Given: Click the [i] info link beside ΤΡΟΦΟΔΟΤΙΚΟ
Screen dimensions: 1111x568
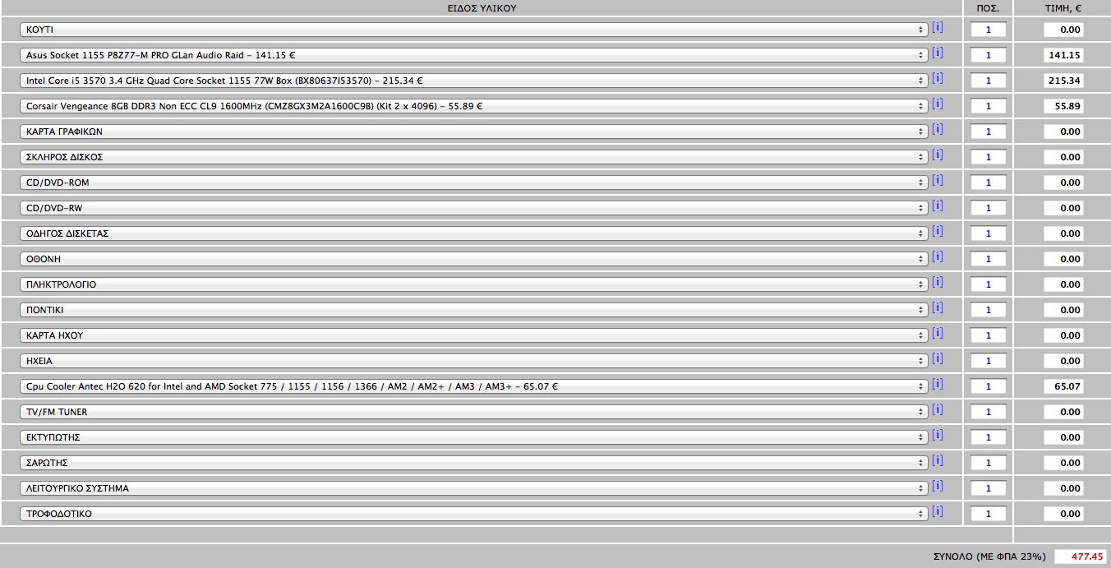Looking at the screenshot, I should click(x=938, y=511).
